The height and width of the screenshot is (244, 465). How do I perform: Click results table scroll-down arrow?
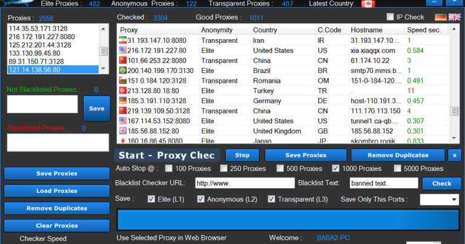pos(454,138)
